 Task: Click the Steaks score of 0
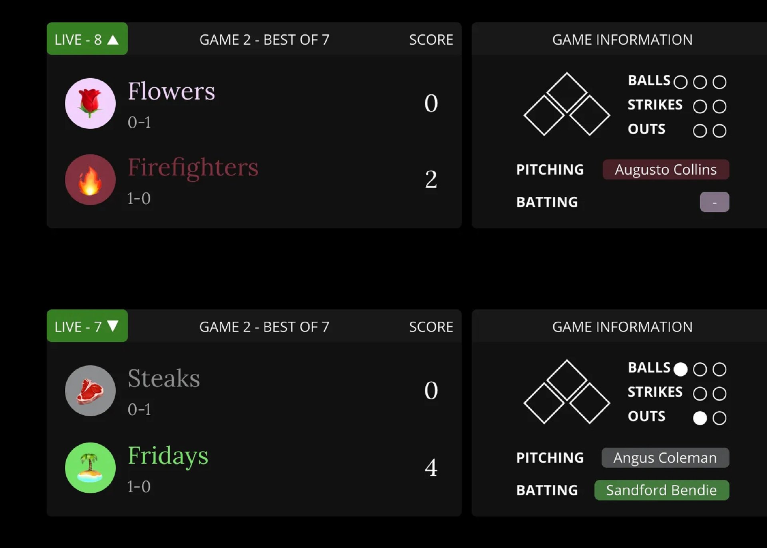coord(431,390)
